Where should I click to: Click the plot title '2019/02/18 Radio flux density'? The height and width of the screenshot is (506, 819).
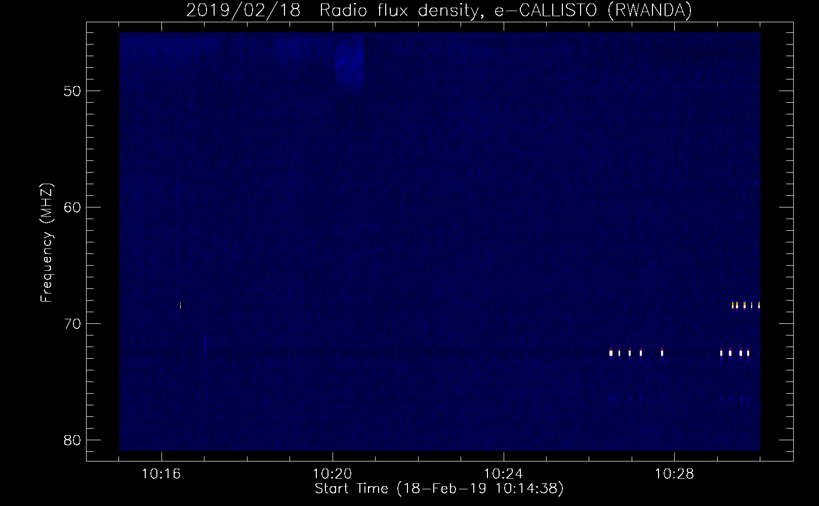(439, 10)
